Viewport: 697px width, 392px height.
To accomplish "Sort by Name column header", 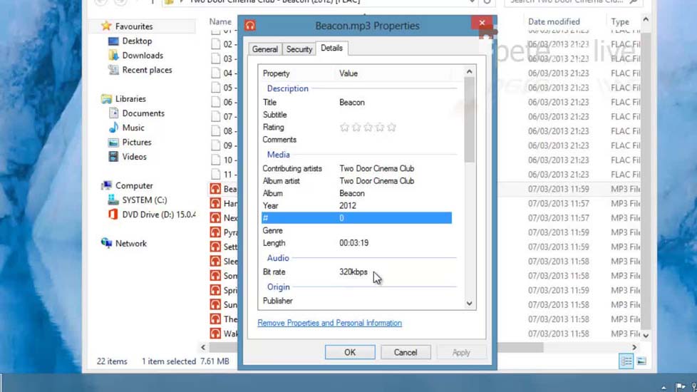I will click(x=220, y=21).
